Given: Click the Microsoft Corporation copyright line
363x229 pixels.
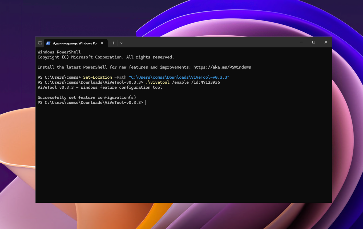Looking at the screenshot, I should coord(106,57).
